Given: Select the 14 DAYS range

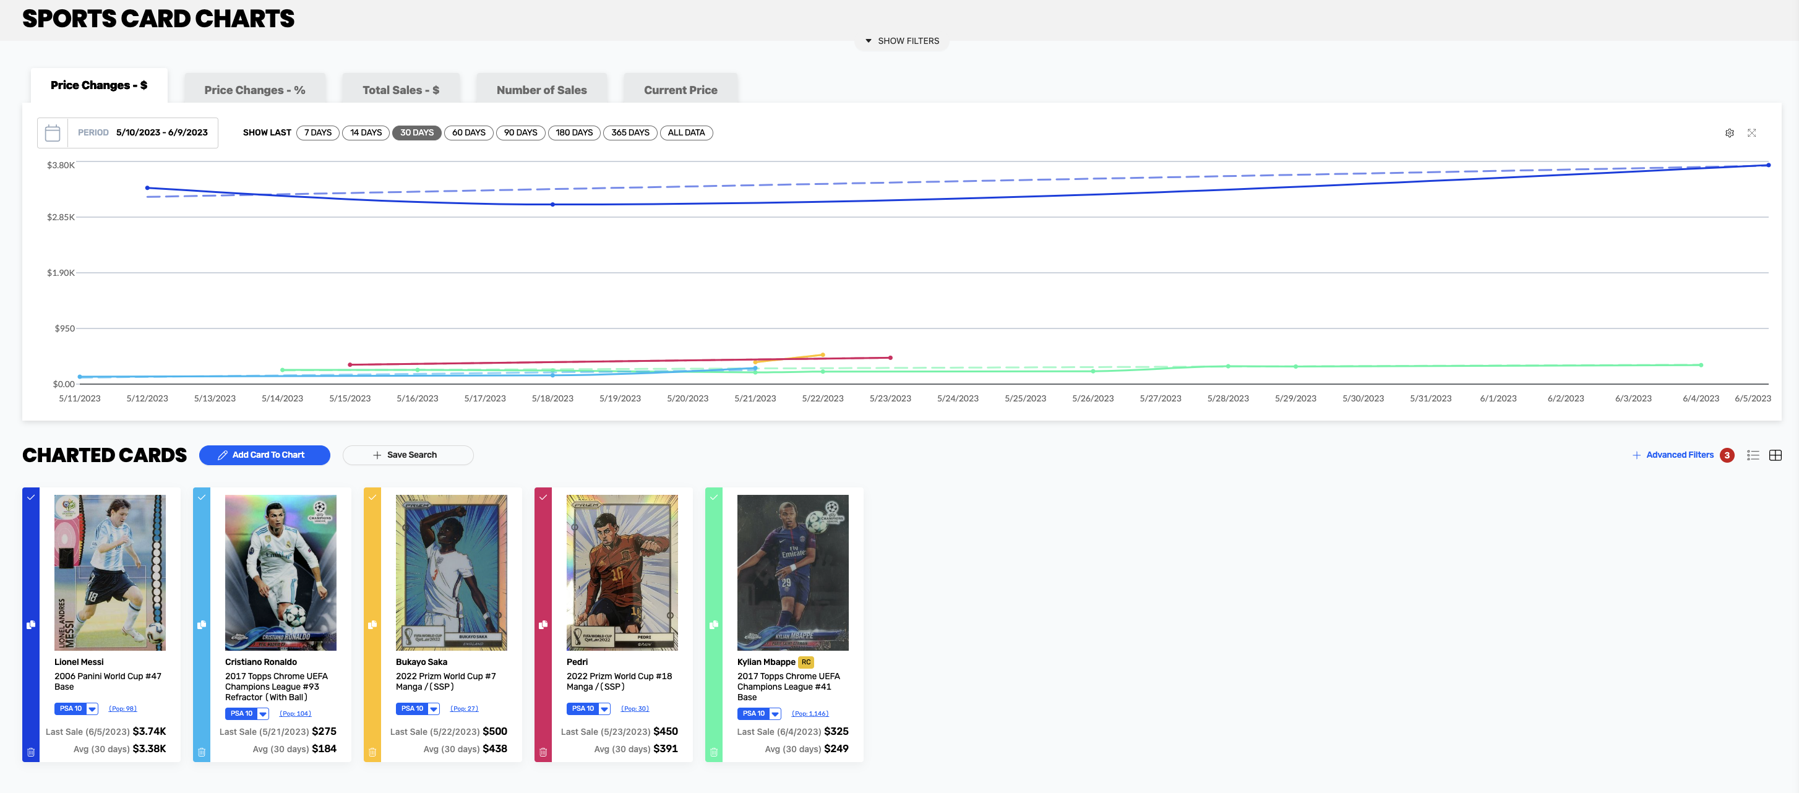Looking at the screenshot, I should (366, 132).
